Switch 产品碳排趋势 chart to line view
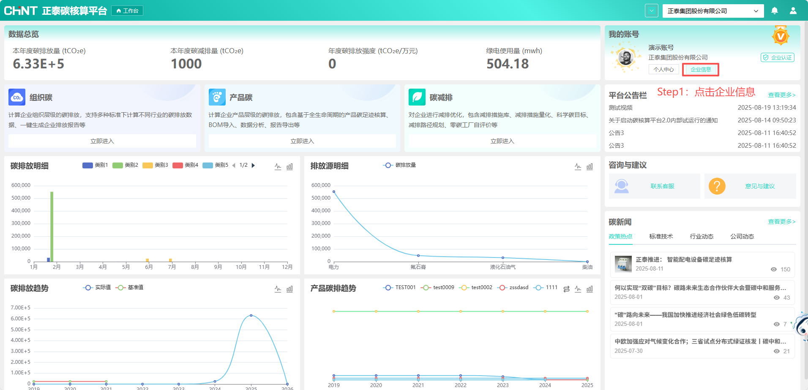 578,289
